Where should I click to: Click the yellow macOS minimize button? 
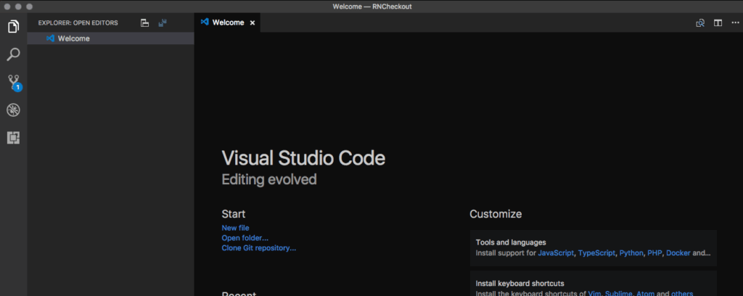(18, 7)
